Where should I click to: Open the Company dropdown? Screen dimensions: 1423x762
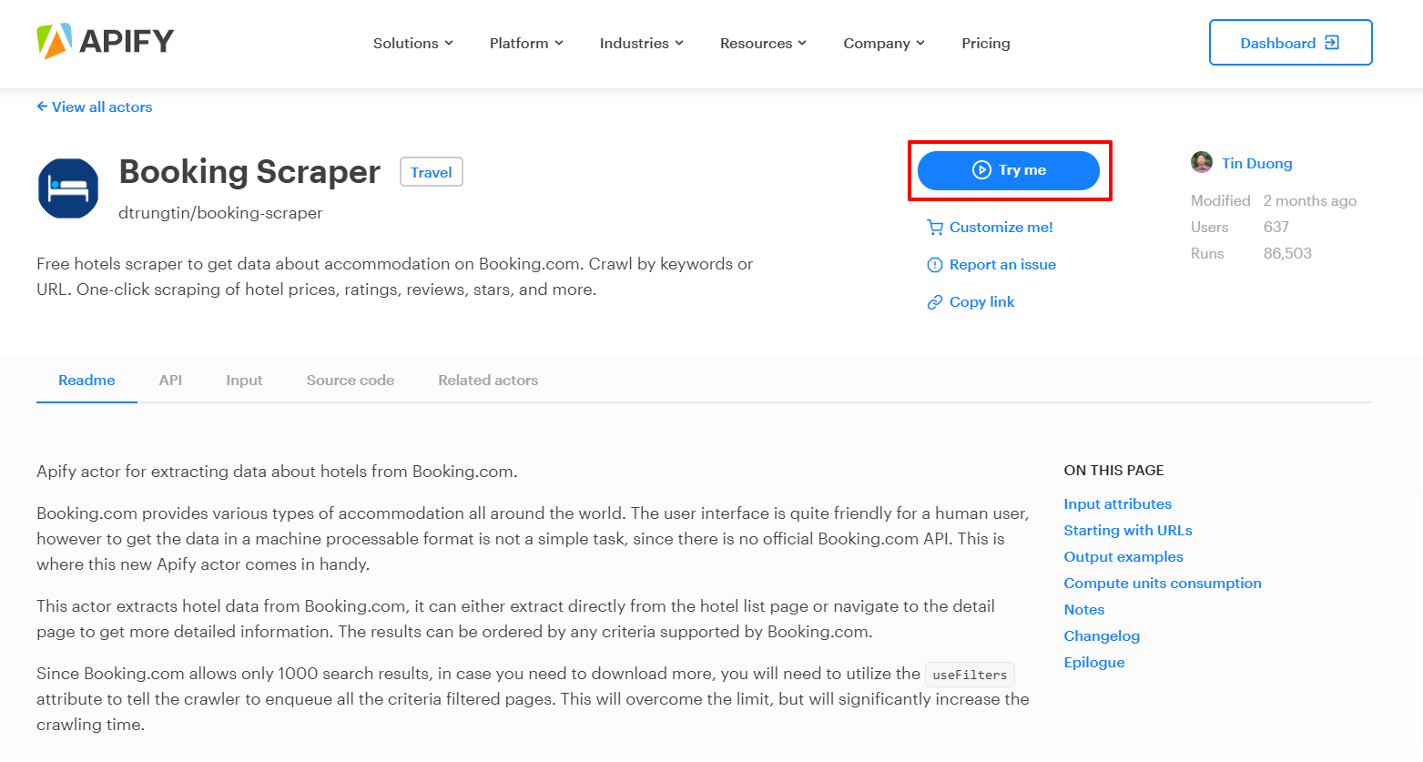(884, 43)
